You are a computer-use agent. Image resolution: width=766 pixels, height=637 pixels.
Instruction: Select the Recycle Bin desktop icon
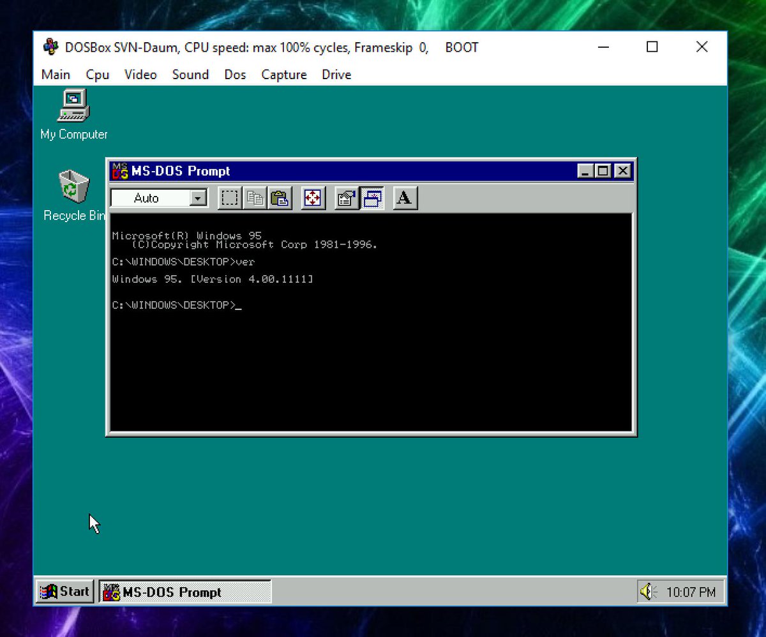73,195
